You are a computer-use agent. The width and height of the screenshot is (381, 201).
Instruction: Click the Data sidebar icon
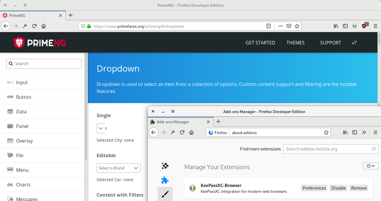[x=10, y=112]
